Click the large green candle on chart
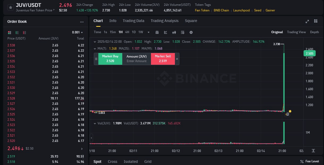The height and width of the screenshot is (165, 324). [284, 82]
